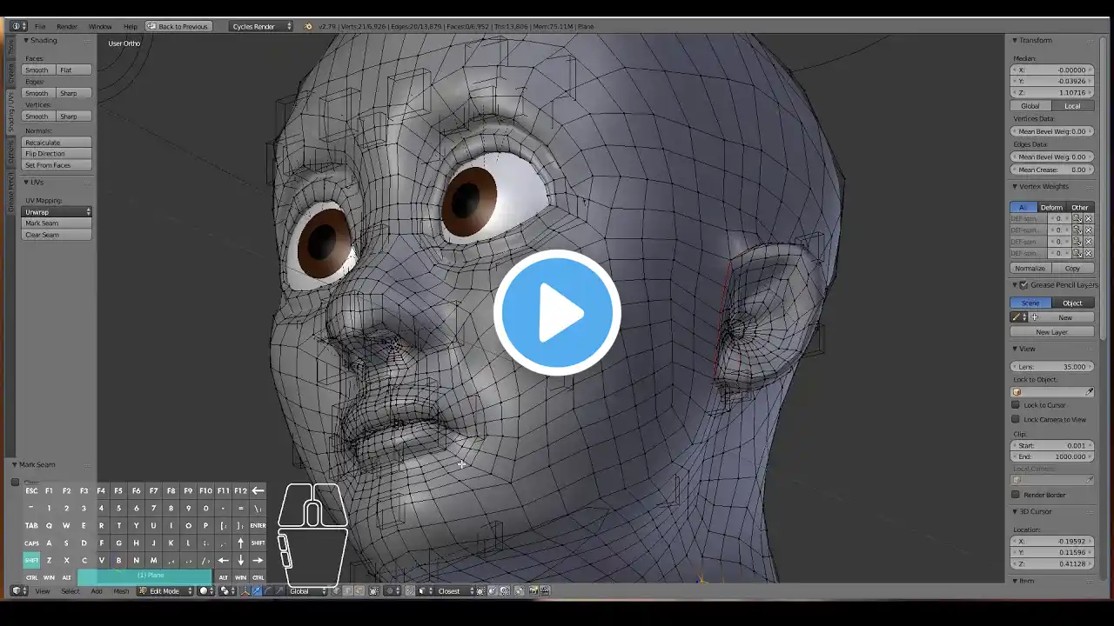Open the Render menu
The width and height of the screenshot is (1114, 626).
[x=66, y=26]
